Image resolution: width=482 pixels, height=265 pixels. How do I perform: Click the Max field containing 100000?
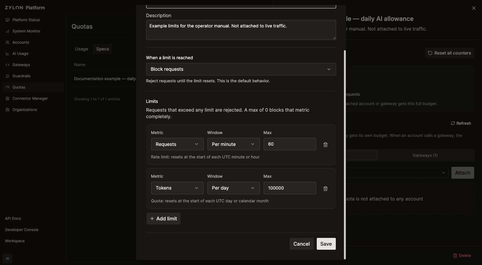coord(290,188)
